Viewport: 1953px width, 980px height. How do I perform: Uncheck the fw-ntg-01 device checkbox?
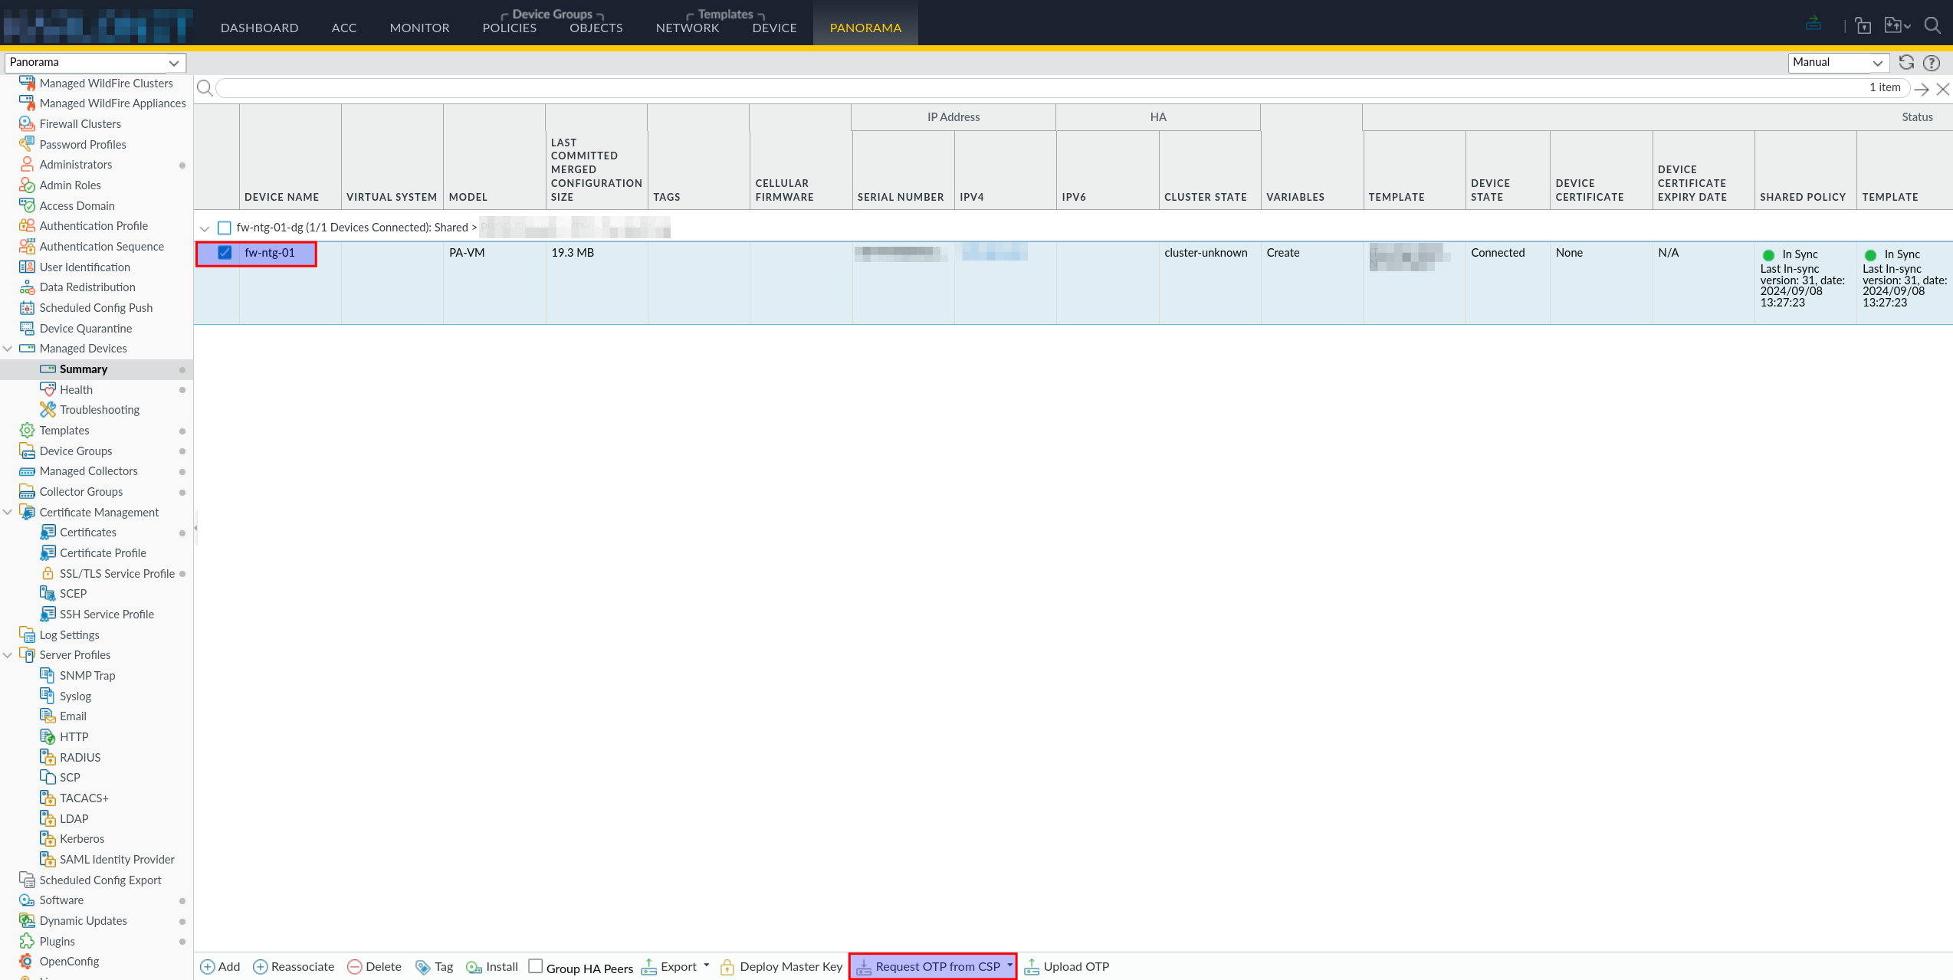[225, 253]
